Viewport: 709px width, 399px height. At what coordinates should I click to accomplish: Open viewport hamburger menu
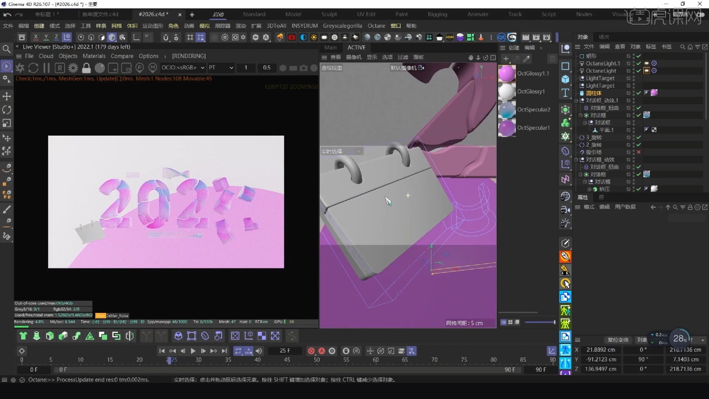324,57
